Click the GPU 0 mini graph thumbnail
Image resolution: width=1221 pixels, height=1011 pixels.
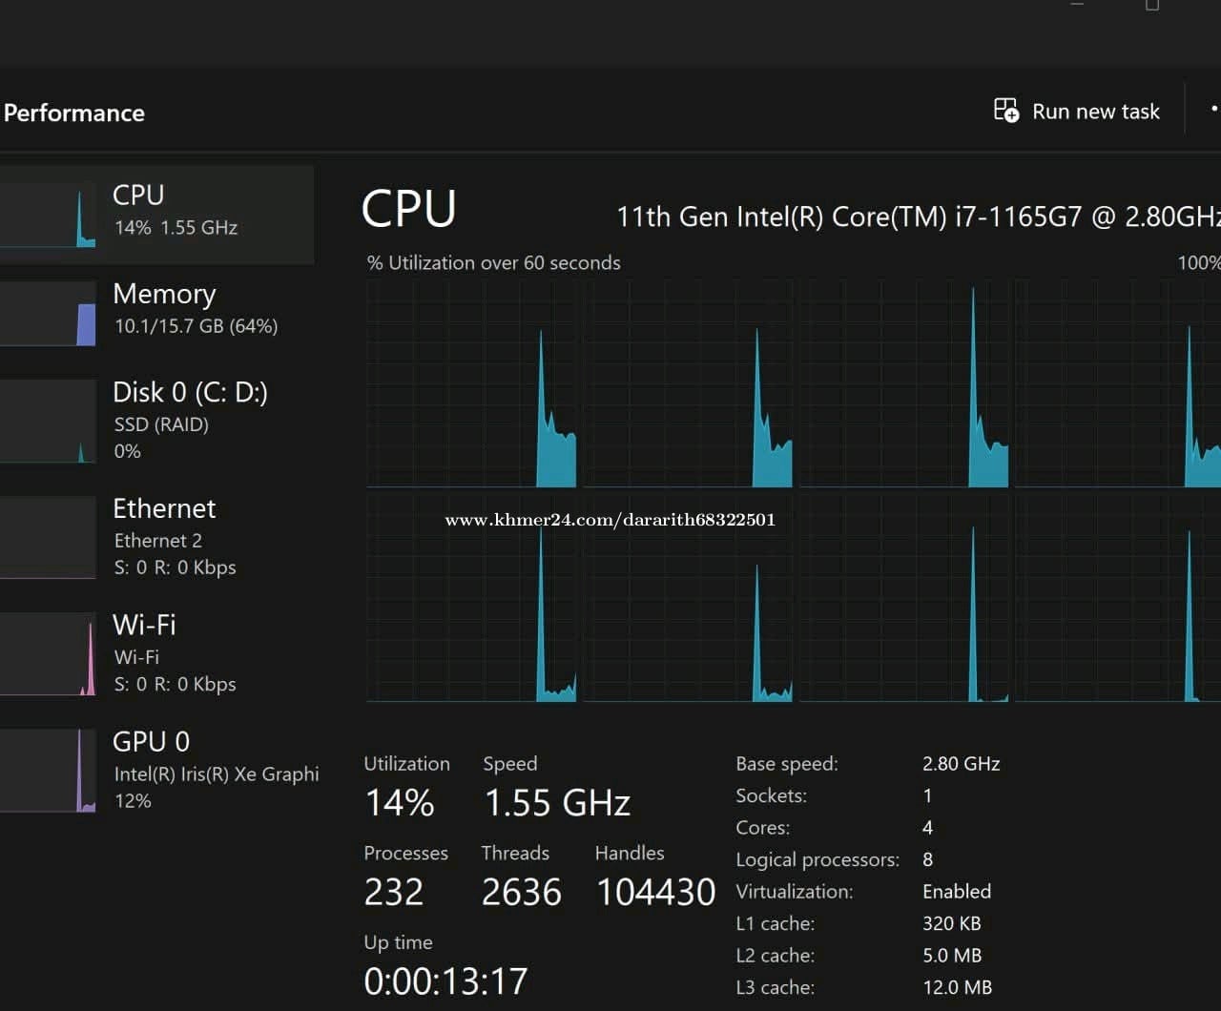pyautogui.click(x=49, y=771)
